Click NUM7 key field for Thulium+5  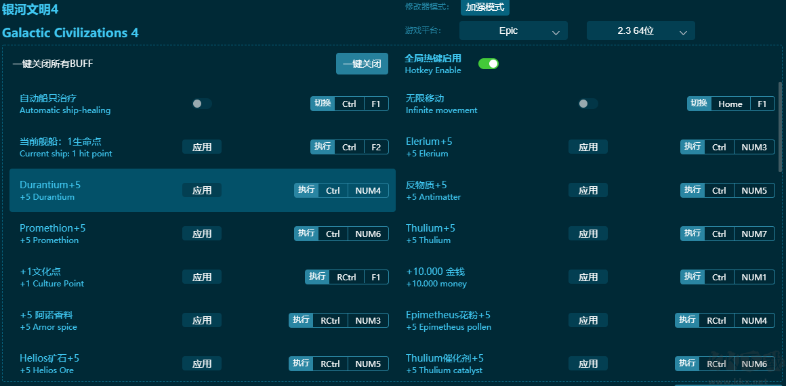(754, 234)
